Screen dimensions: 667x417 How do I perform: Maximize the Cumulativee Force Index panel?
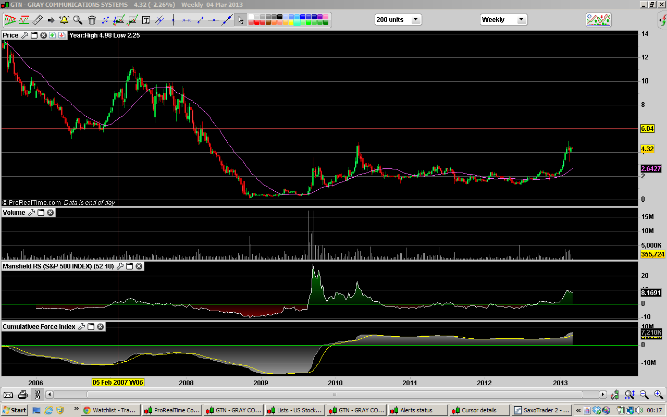[x=91, y=327]
